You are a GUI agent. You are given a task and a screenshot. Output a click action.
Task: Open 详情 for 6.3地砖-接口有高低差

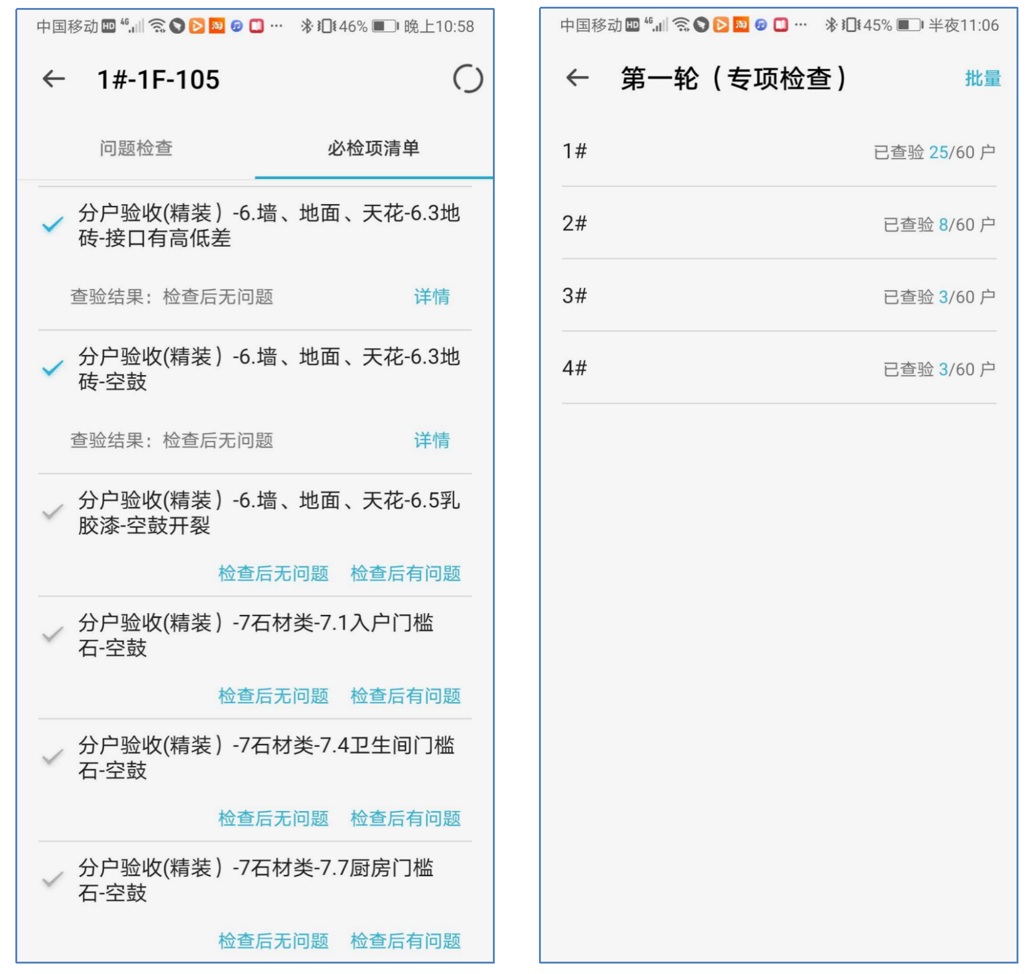(x=431, y=297)
